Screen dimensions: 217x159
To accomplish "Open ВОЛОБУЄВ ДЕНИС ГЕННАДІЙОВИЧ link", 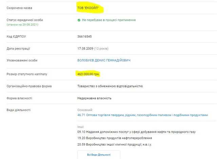I will pyautogui.click(x=104, y=60).
